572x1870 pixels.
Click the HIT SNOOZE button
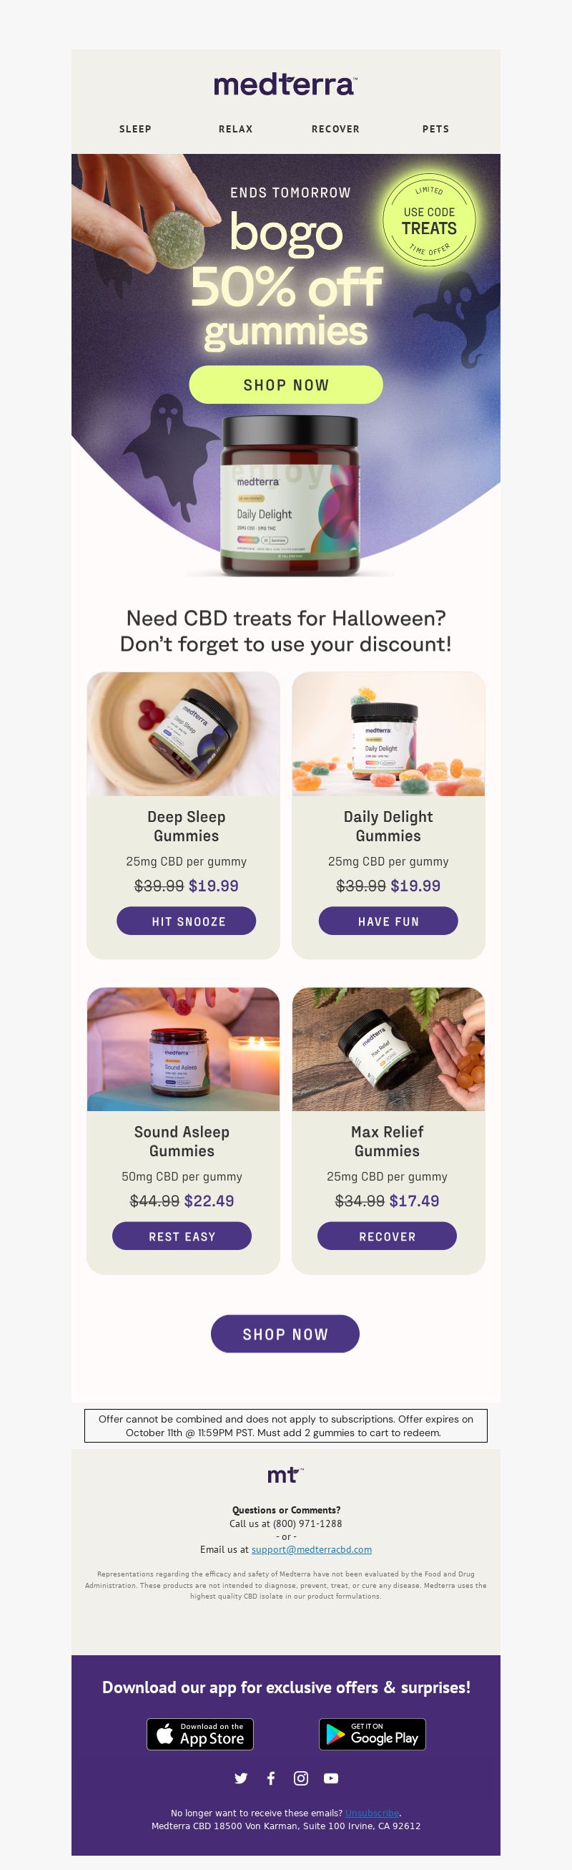187,921
